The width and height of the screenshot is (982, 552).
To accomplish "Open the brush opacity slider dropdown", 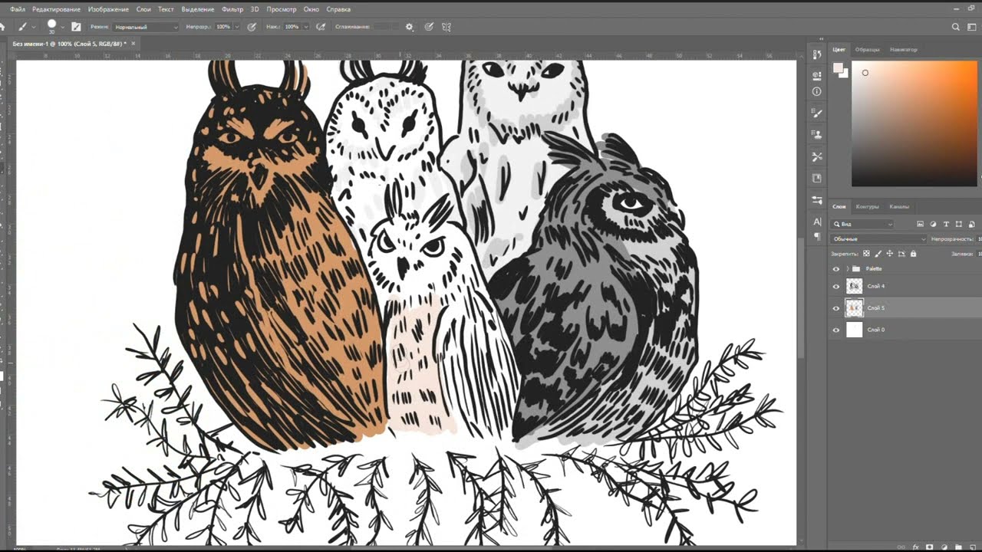I will pyautogui.click(x=236, y=26).
